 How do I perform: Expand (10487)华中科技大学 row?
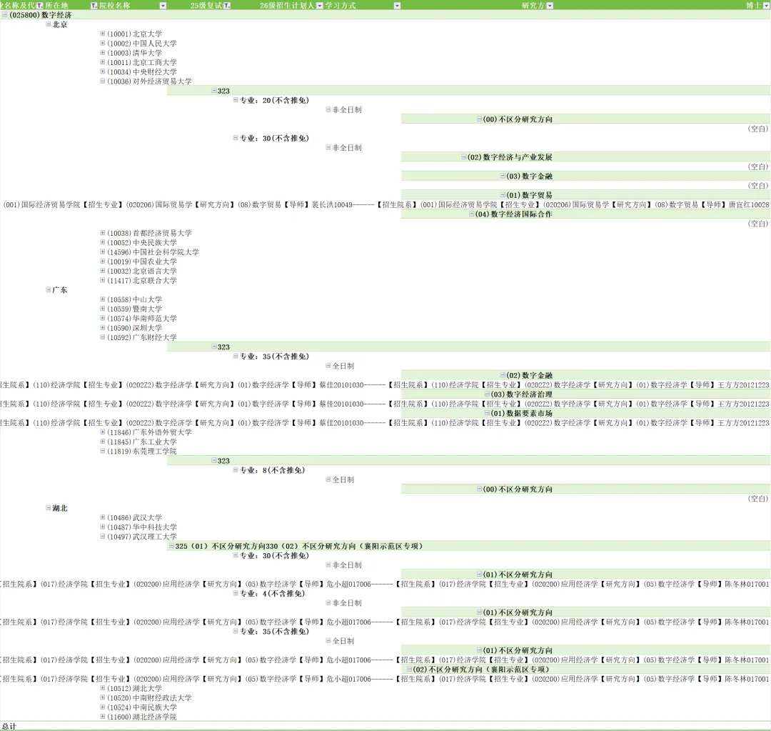(102, 527)
